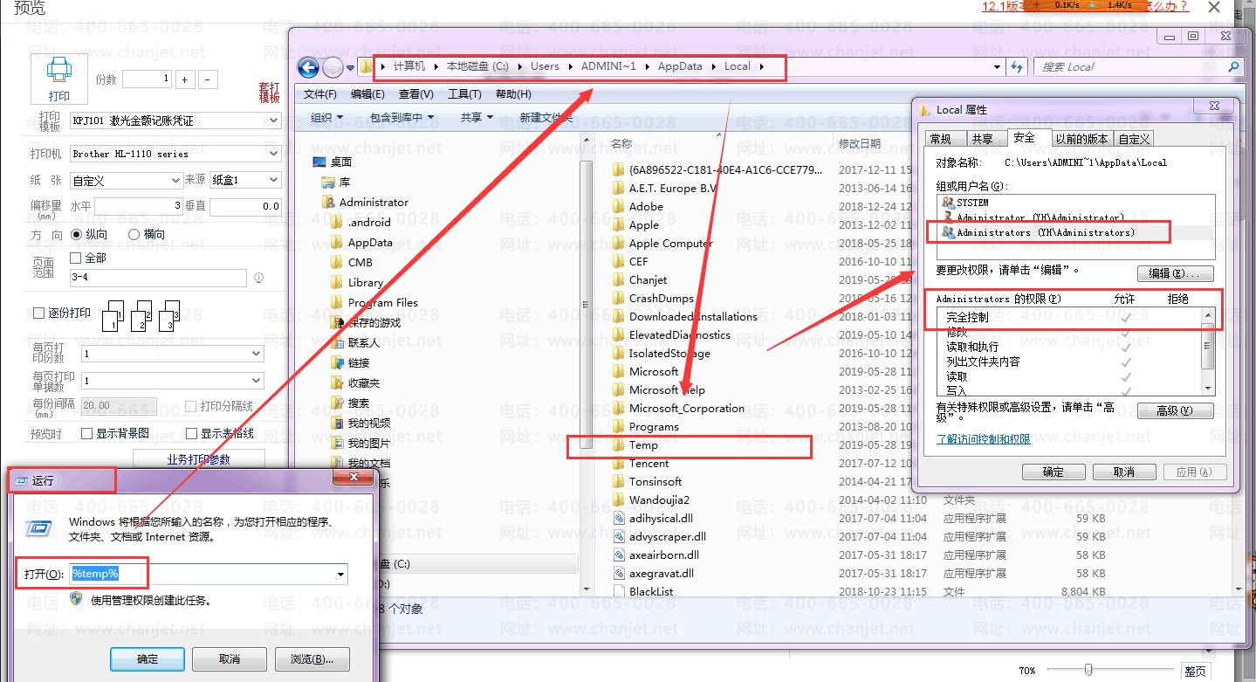Toggle the 显示表格线 checkbox
1256x682 pixels.
point(191,433)
